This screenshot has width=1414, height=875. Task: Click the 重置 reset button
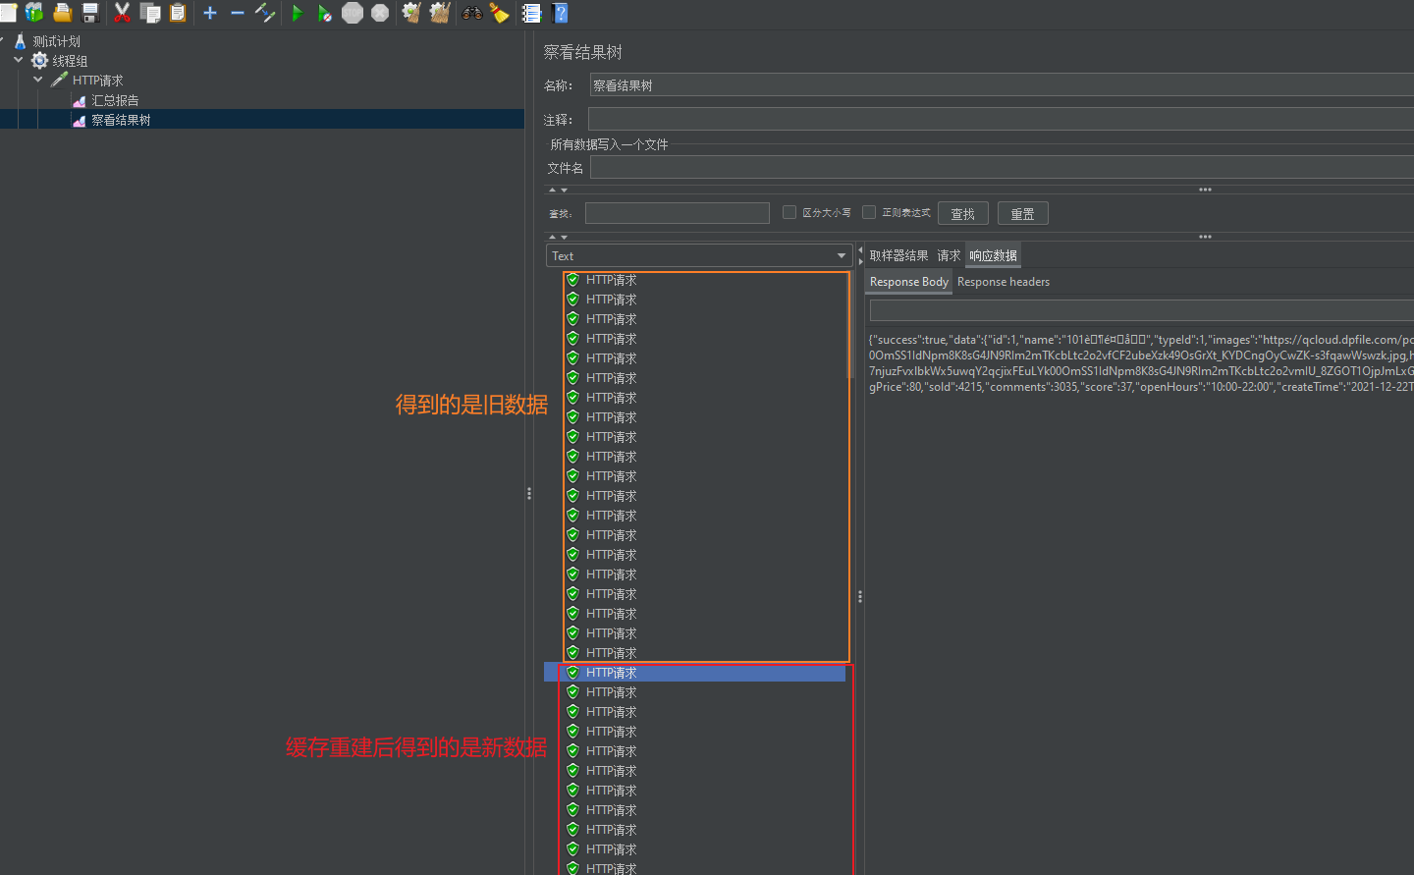tap(1023, 213)
